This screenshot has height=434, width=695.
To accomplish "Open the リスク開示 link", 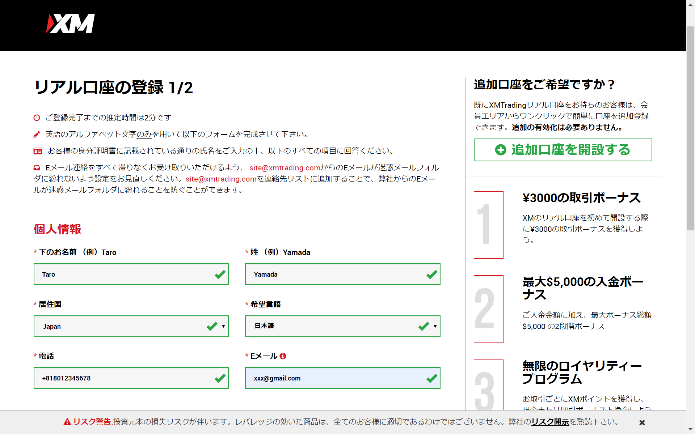I will 550,422.
